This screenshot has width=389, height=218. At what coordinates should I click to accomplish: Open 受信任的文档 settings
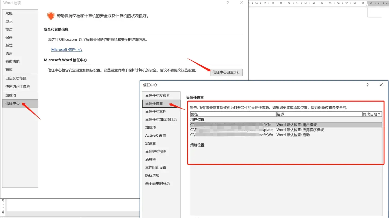(x=161, y=111)
